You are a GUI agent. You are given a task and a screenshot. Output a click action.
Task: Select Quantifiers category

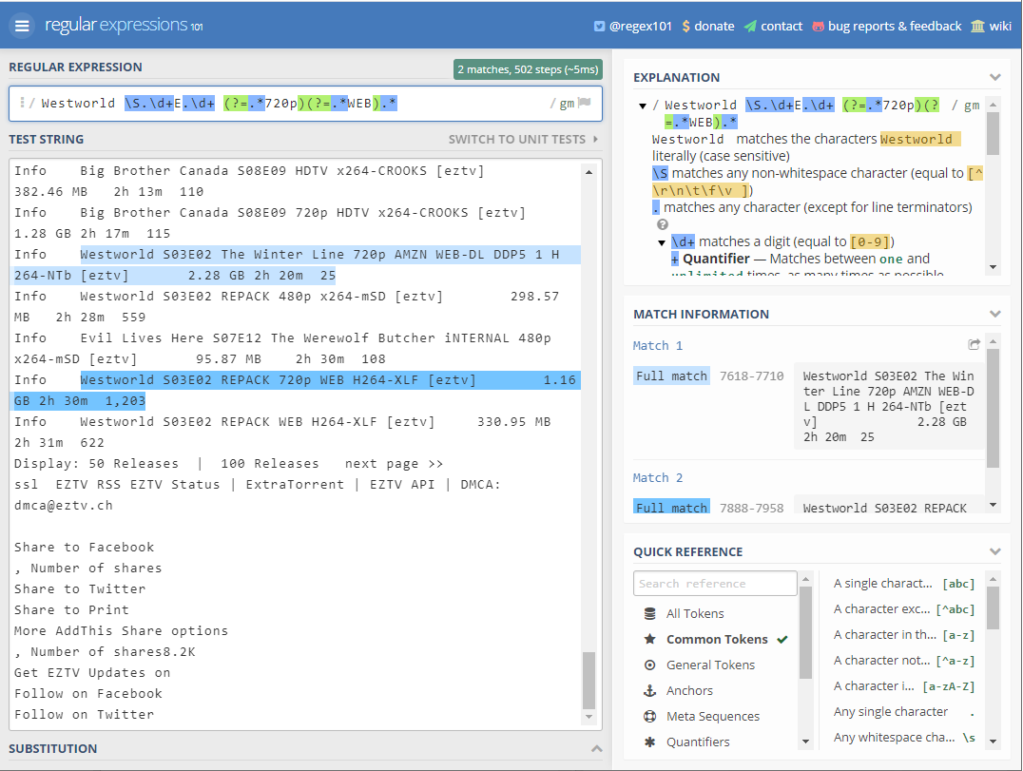[x=698, y=742]
